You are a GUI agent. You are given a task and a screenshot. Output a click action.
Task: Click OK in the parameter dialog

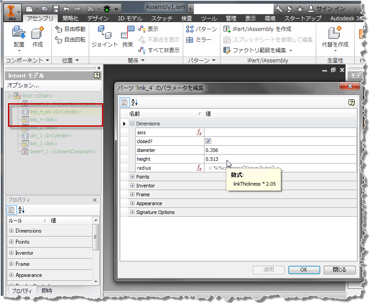pos(304,270)
